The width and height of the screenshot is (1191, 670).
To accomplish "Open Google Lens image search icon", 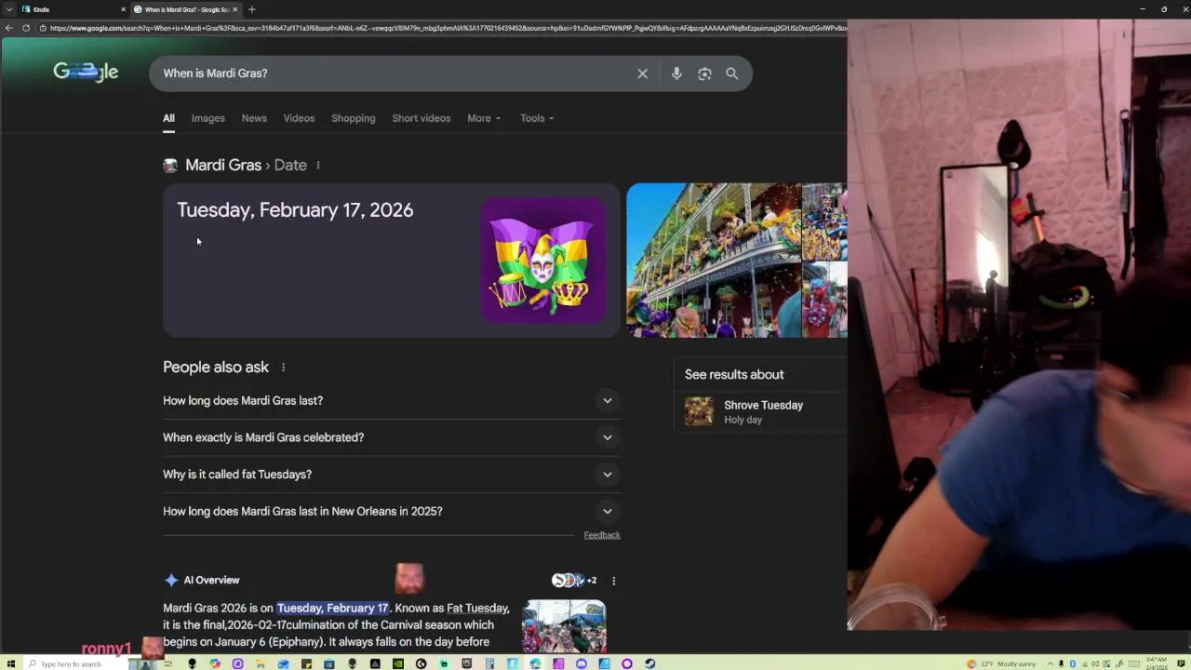I will (x=704, y=74).
